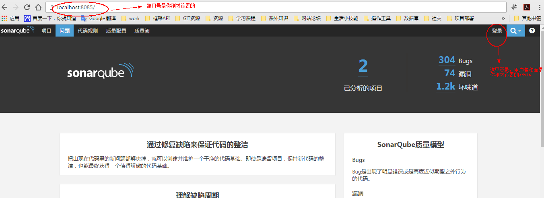Image resolution: width=544 pixels, height=198 pixels.
Task: Open the search magnifier dropdown
Action: (516, 31)
